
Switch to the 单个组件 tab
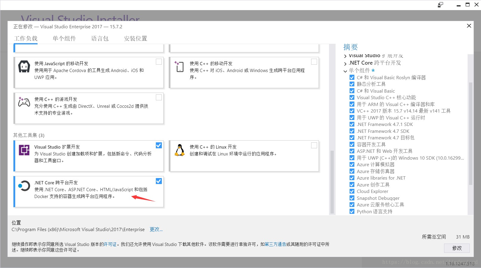tap(64, 38)
